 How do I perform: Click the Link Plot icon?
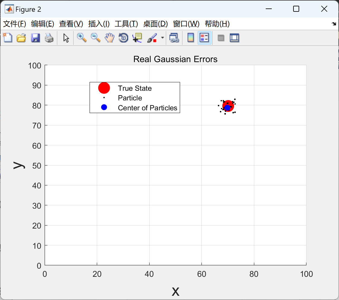click(x=174, y=38)
